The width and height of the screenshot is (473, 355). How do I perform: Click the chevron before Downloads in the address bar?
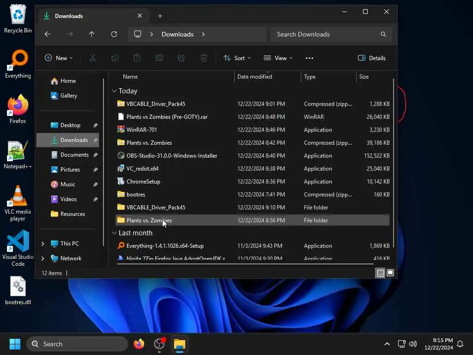[x=152, y=34]
